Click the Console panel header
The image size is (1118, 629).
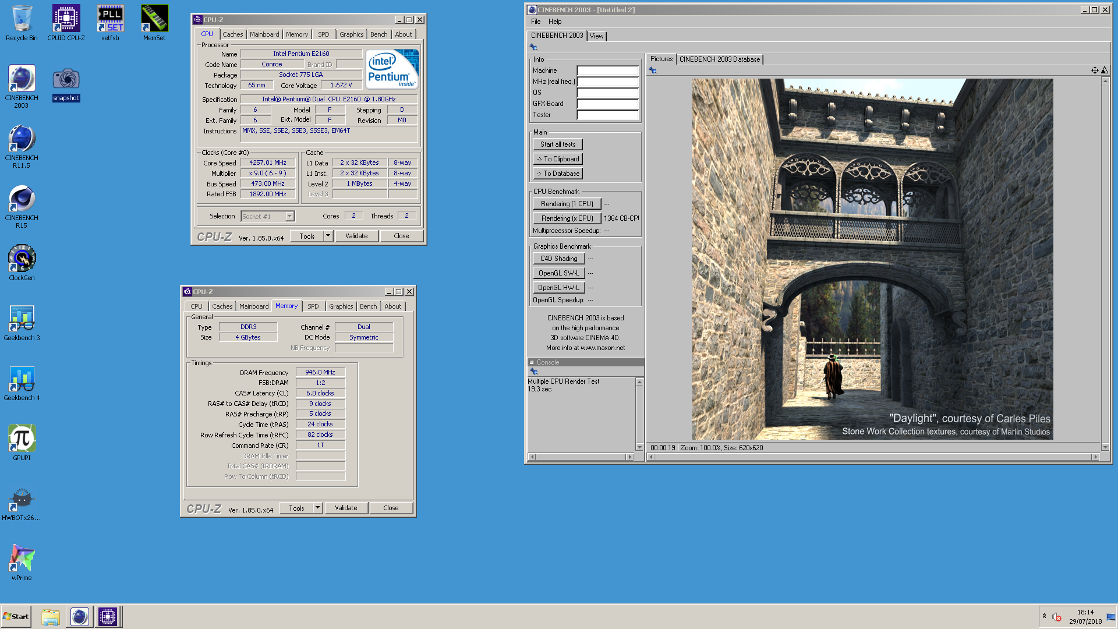(x=585, y=362)
